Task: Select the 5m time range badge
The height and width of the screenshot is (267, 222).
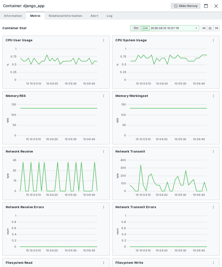Action: point(136,28)
